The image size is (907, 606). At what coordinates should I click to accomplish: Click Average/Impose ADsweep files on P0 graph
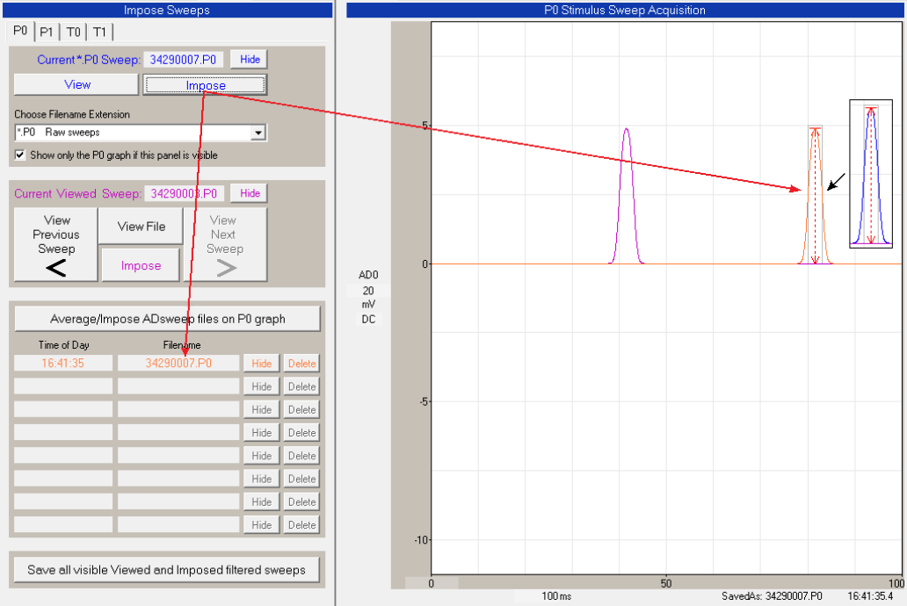pyautogui.click(x=167, y=319)
